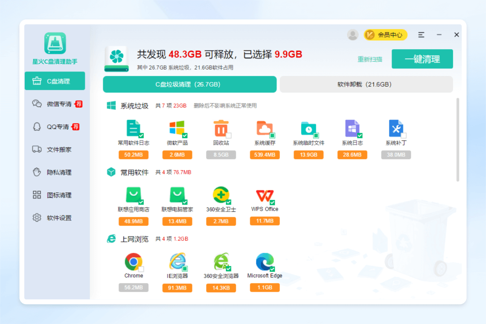The width and height of the screenshot is (486, 324).
Task: Collapse the 常用软件 section header
Action: click(134, 172)
